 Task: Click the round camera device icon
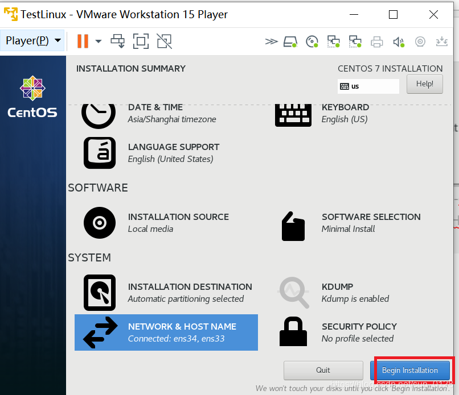[420, 42]
